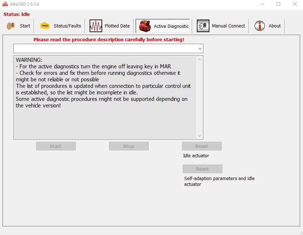Switch to Plotted Data tab label
The image size is (303, 235).
[117, 26]
